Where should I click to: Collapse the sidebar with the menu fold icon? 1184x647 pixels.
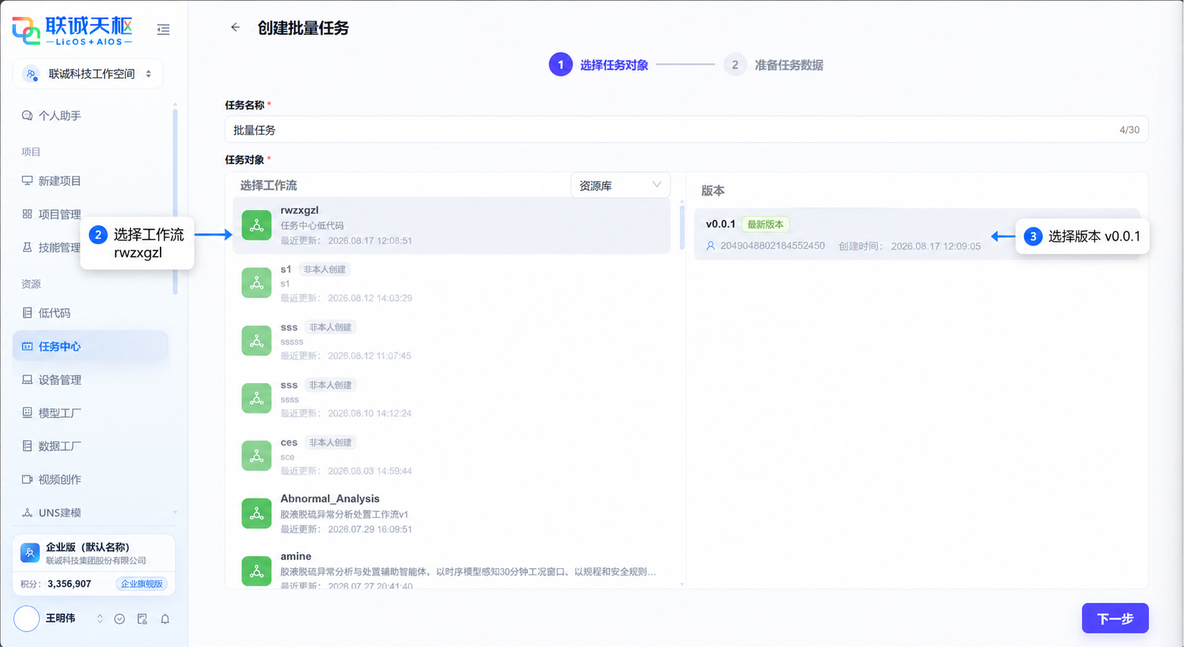click(x=163, y=29)
